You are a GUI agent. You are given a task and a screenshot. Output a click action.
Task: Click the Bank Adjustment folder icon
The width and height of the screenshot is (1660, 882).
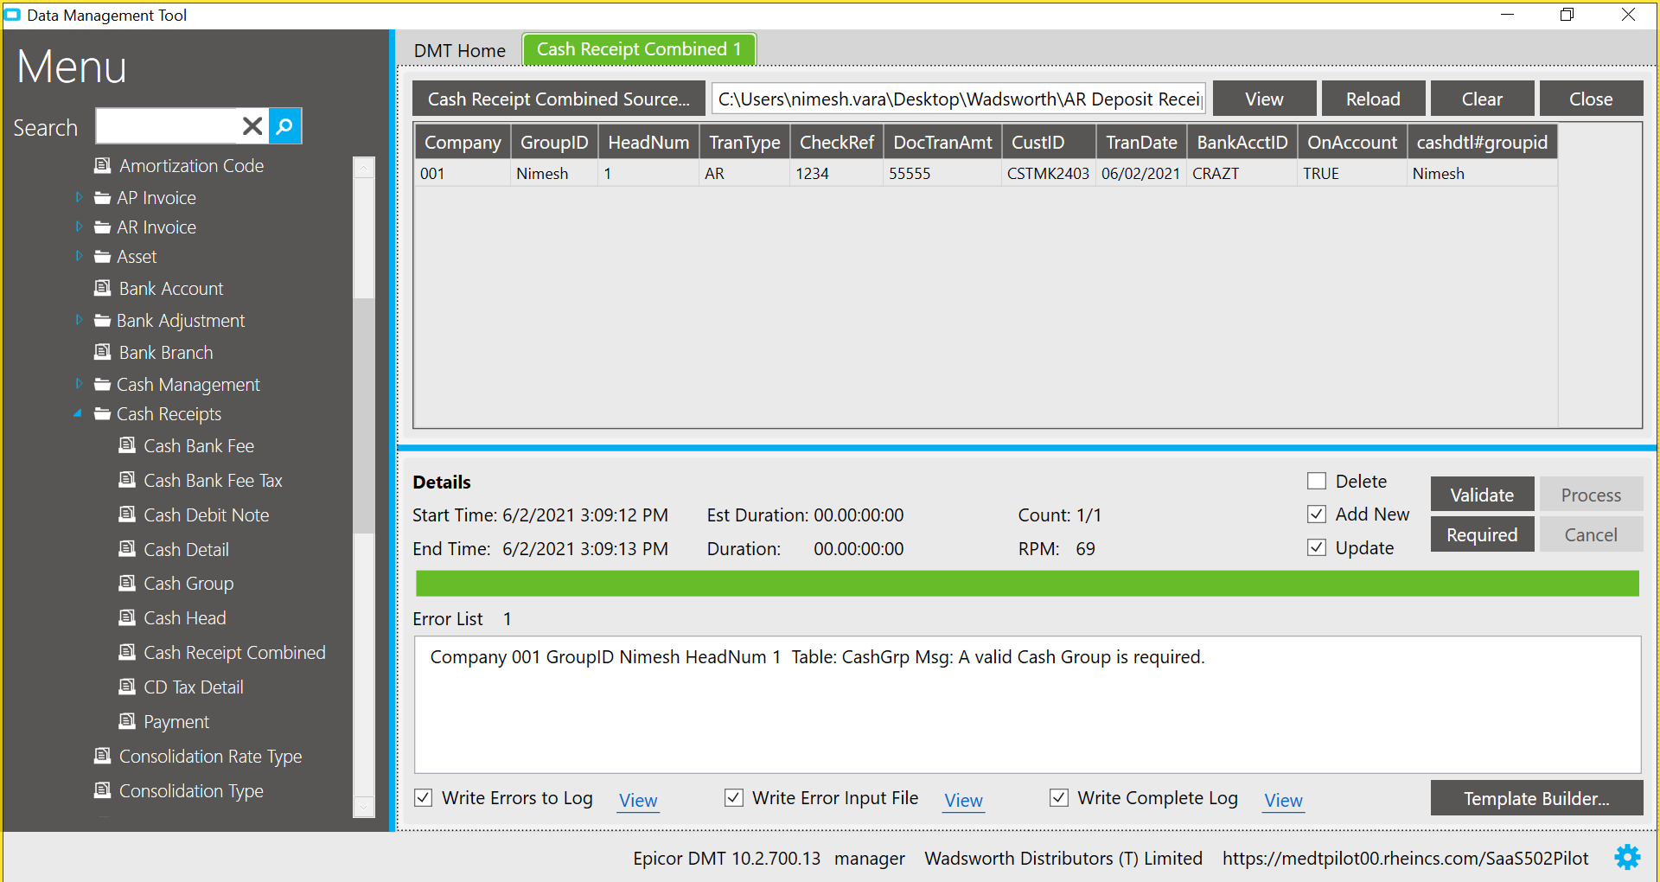pyautogui.click(x=102, y=320)
